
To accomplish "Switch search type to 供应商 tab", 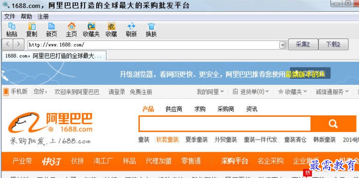I will (174, 109).
